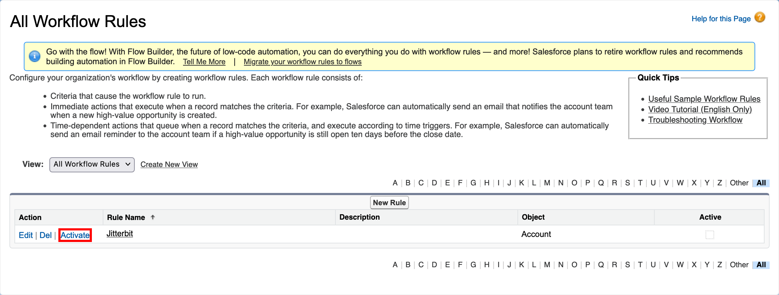779x295 pixels.
Task: Click the New Rule button
Action: (x=389, y=203)
